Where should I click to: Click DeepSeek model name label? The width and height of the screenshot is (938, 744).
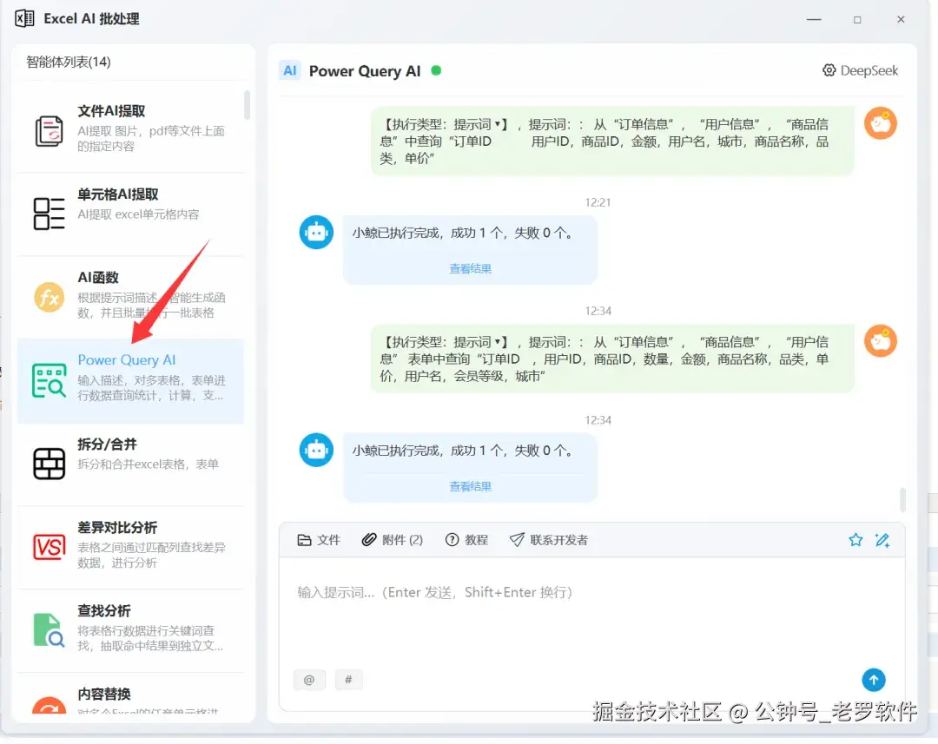869,70
